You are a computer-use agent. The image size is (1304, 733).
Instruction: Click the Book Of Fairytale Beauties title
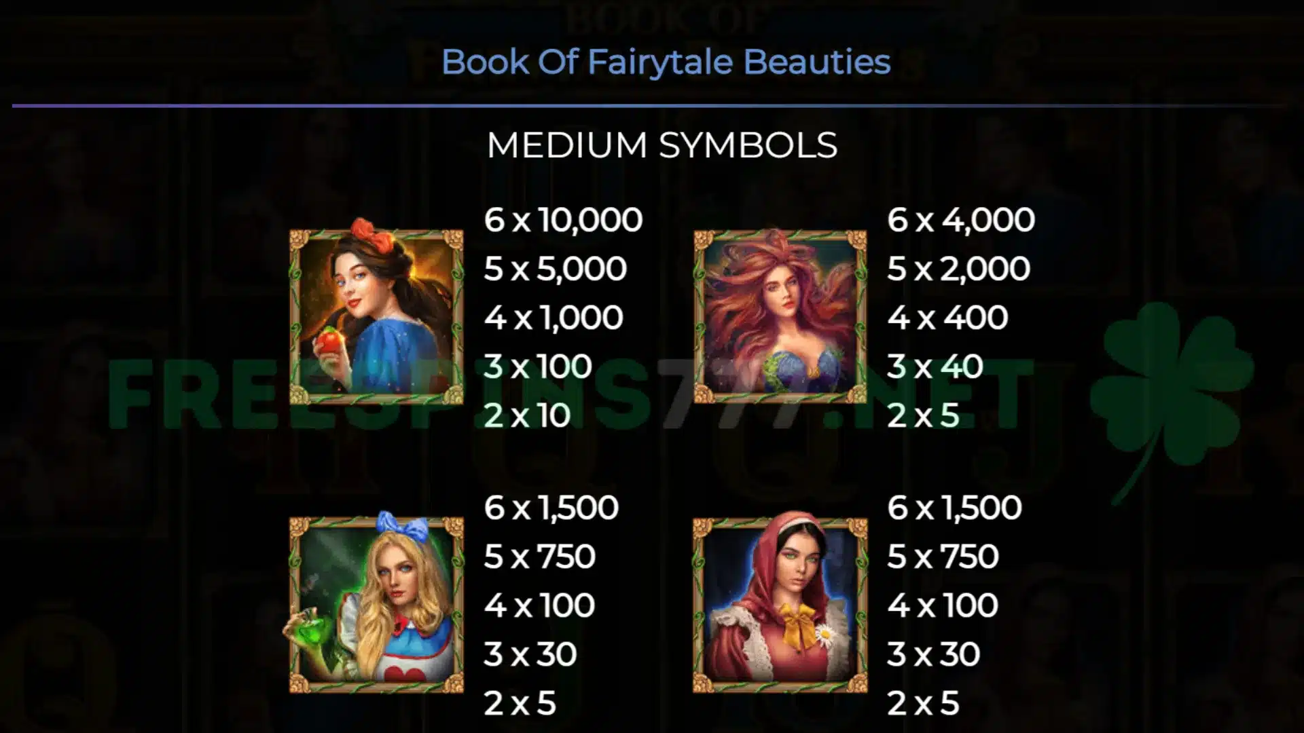pyautogui.click(x=666, y=62)
